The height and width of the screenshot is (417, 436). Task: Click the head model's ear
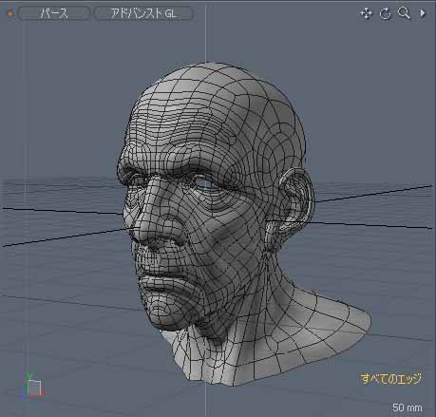tap(292, 209)
